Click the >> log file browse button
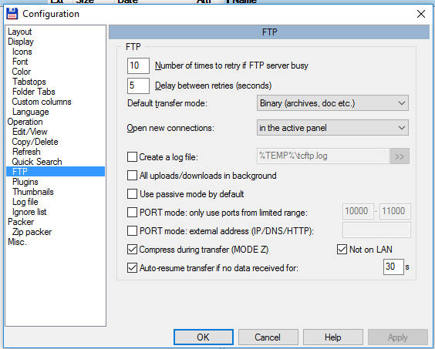Viewport: 435px width, 349px height. coord(400,156)
